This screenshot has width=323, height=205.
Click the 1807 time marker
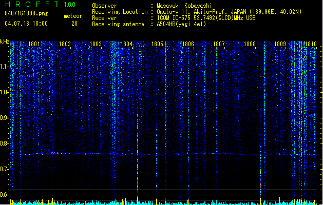pos(219,44)
